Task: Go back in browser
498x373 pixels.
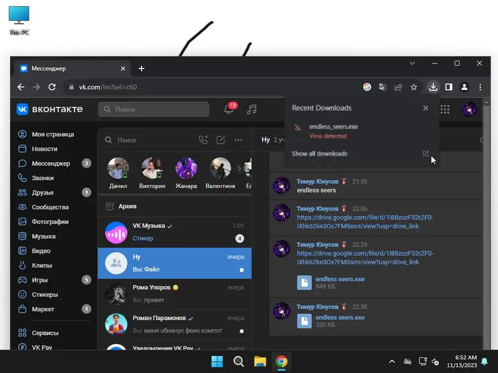Action: click(21, 87)
